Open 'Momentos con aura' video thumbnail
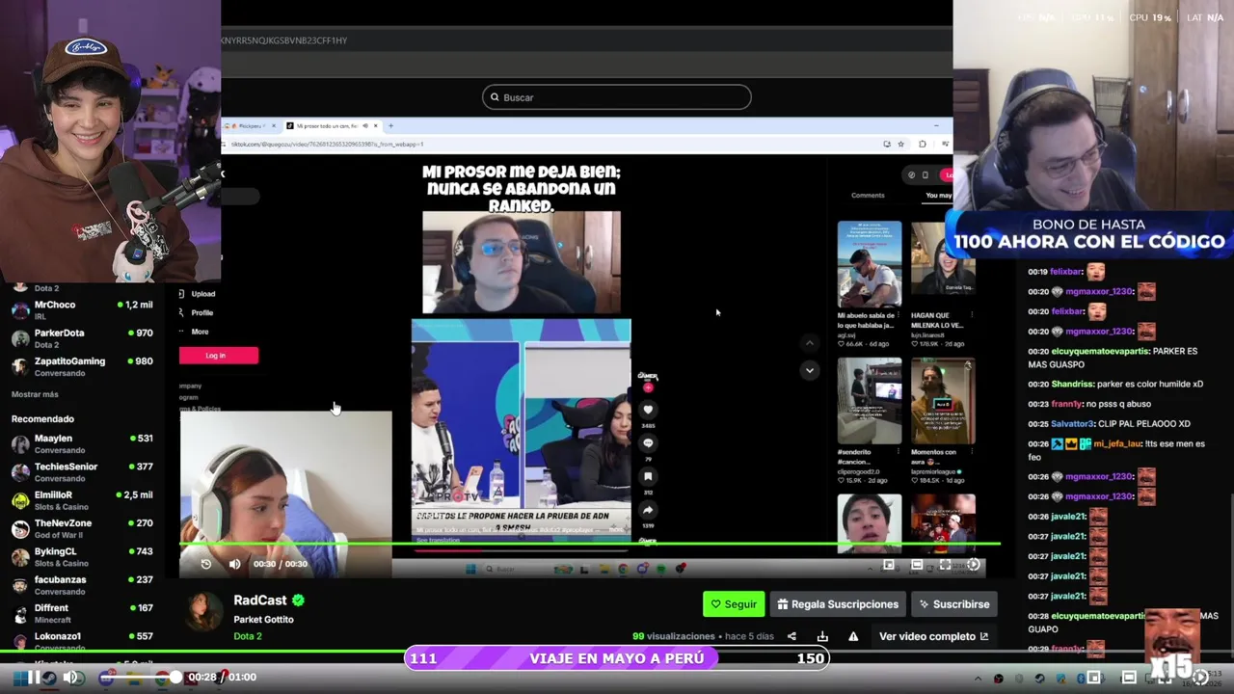1234x694 pixels. pyautogui.click(x=943, y=401)
